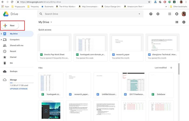
Task: Click the notifications bell icon
Action: [177, 14]
